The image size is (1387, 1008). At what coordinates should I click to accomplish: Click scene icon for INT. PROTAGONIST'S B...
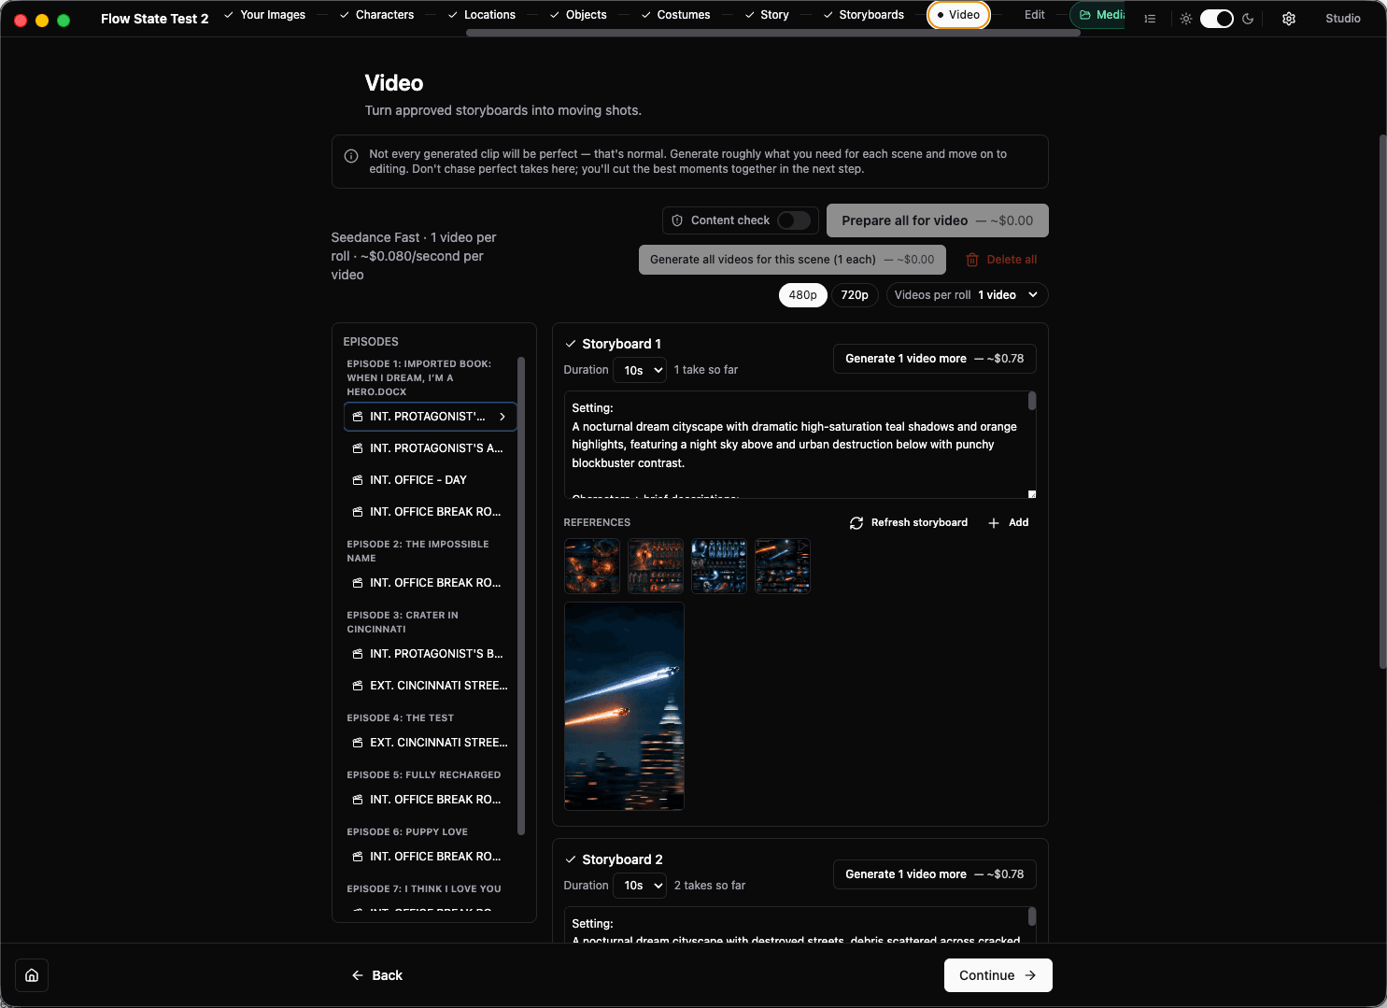tap(358, 654)
